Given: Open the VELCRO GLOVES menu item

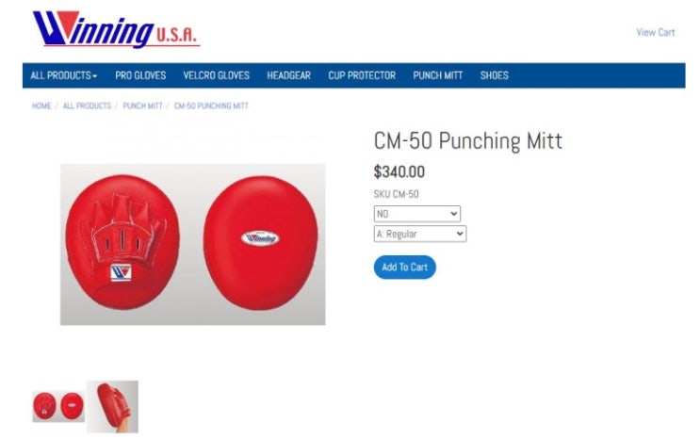Looking at the screenshot, I should (x=216, y=75).
